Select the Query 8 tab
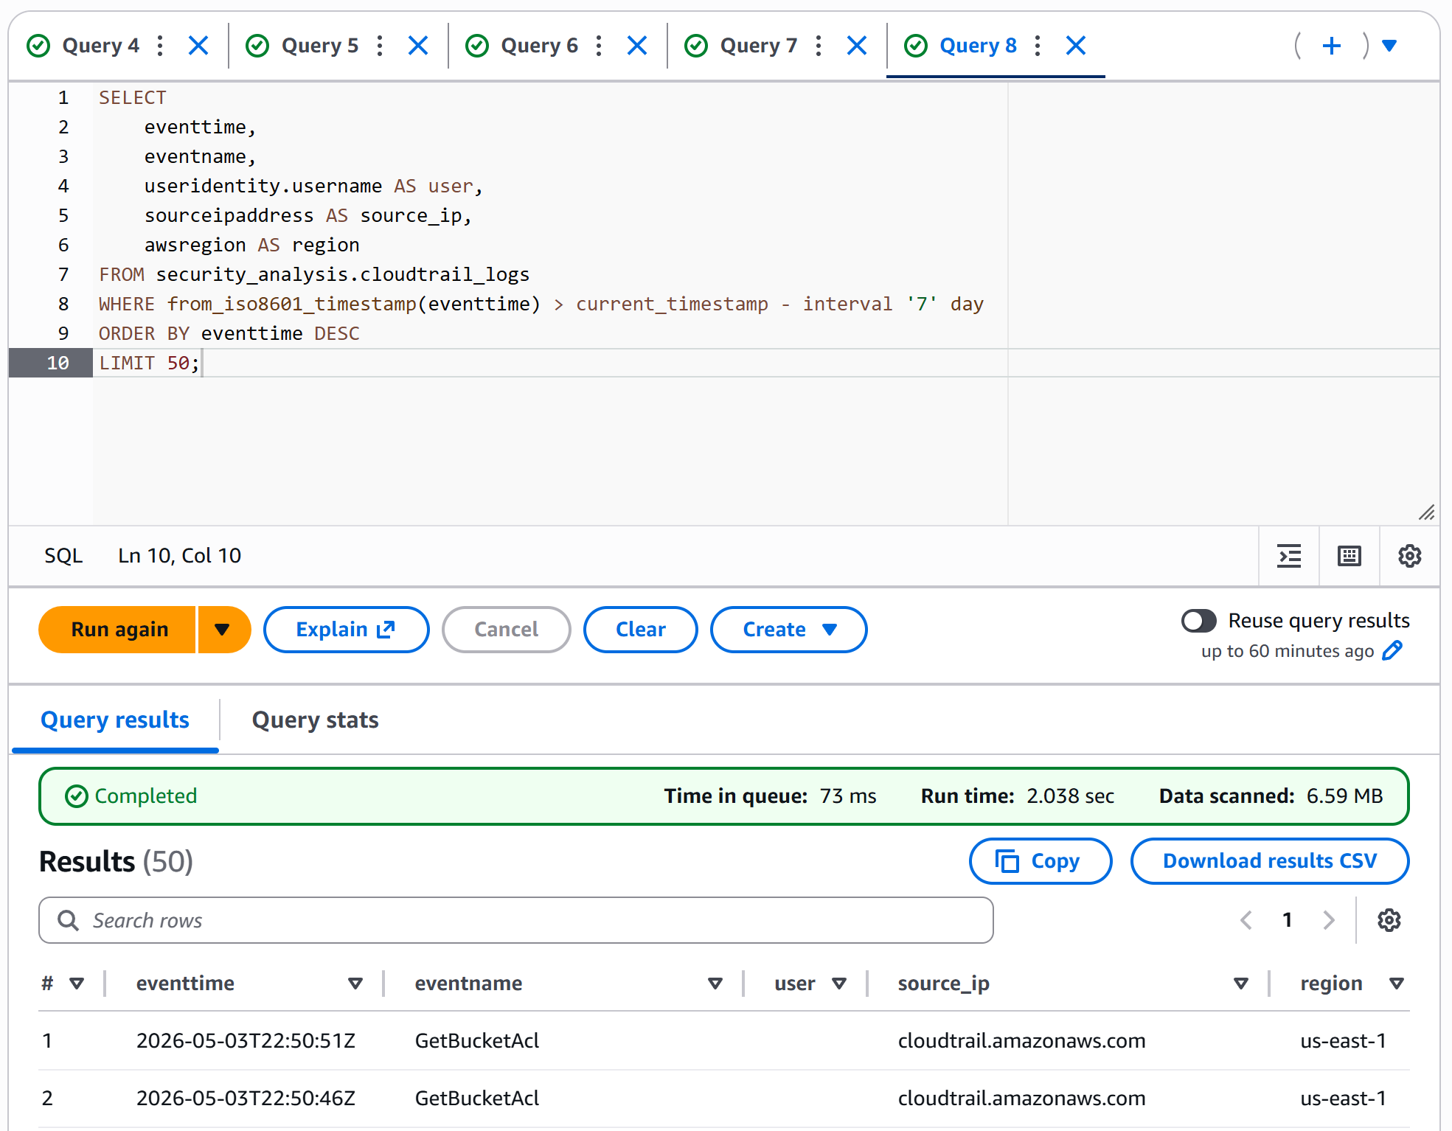 (x=978, y=46)
